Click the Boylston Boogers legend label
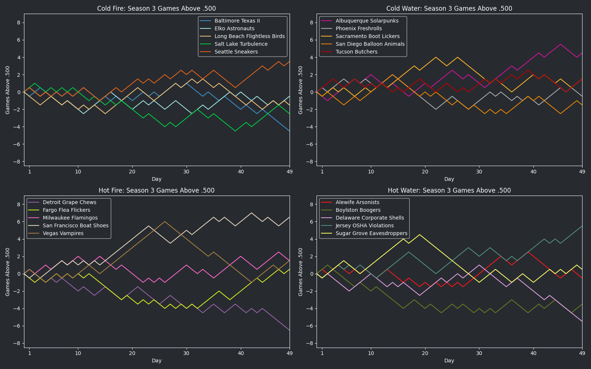The width and height of the screenshot is (591, 369). point(358,210)
